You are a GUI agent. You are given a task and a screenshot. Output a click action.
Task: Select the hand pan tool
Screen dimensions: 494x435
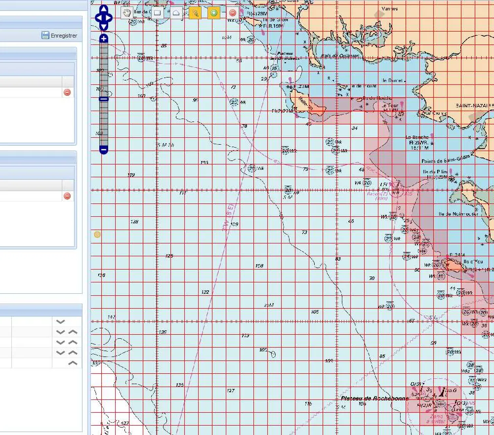(127, 13)
